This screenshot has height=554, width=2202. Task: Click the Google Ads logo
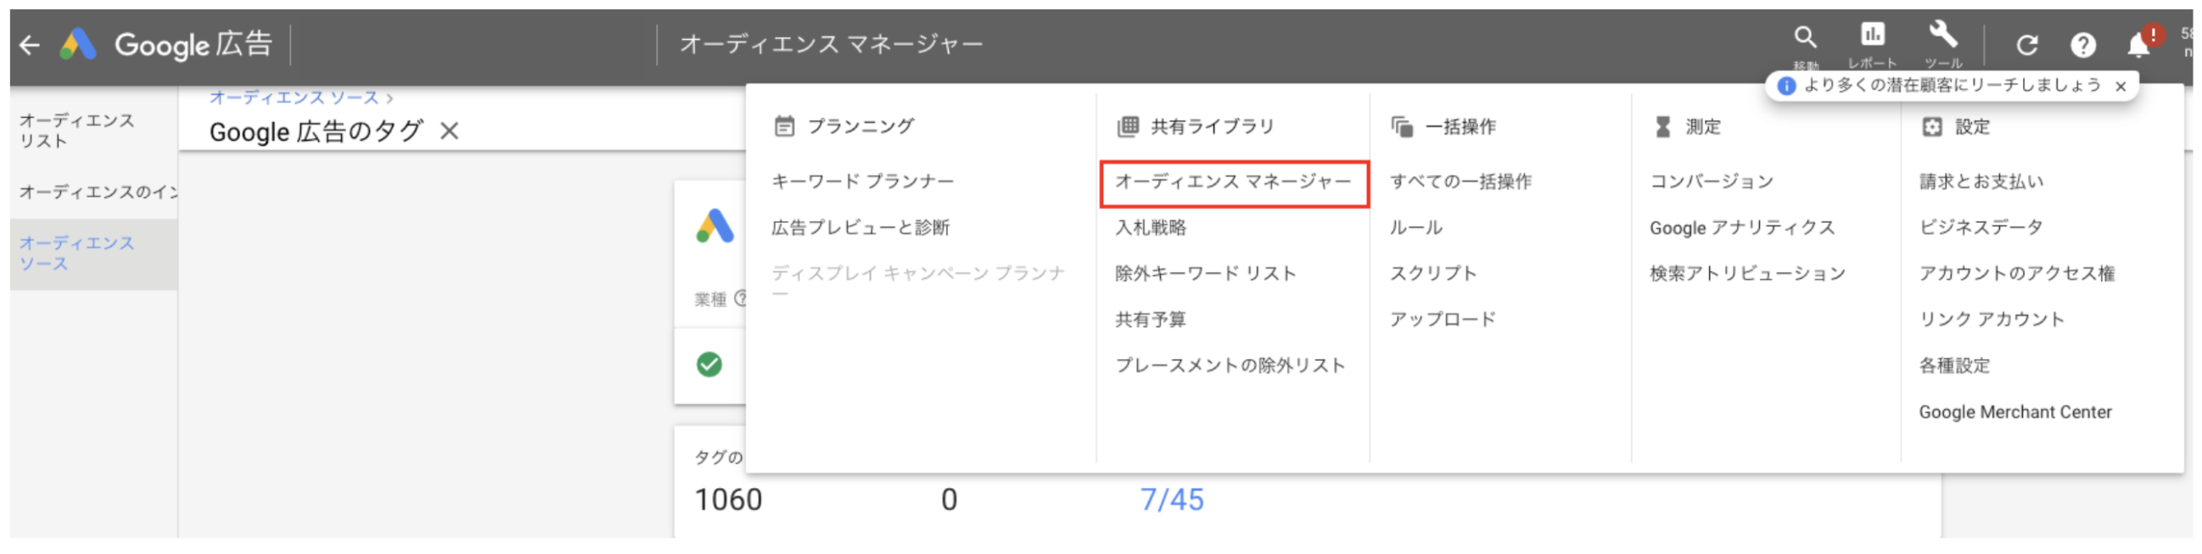click(78, 44)
